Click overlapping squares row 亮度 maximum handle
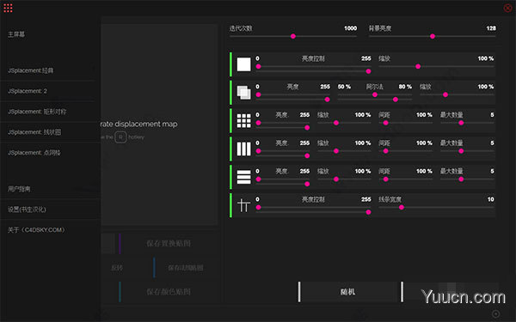The width and height of the screenshot is (516, 322). click(327, 100)
